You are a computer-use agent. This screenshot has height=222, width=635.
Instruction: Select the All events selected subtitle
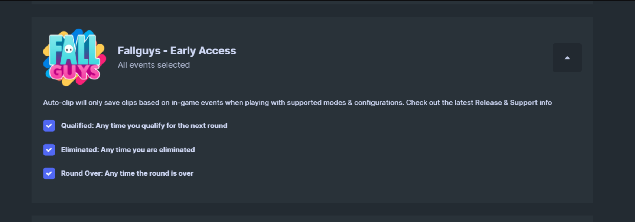click(x=154, y=65)
